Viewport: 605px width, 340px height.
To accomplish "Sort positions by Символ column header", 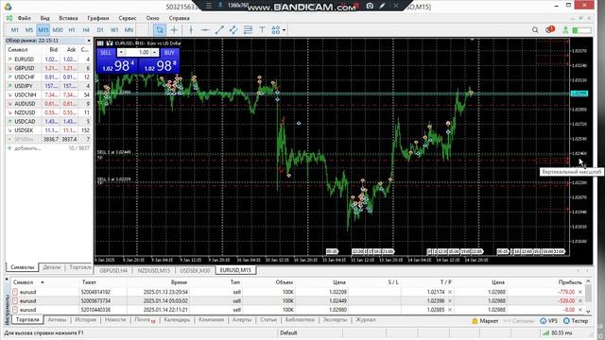I will pos(24,282).
